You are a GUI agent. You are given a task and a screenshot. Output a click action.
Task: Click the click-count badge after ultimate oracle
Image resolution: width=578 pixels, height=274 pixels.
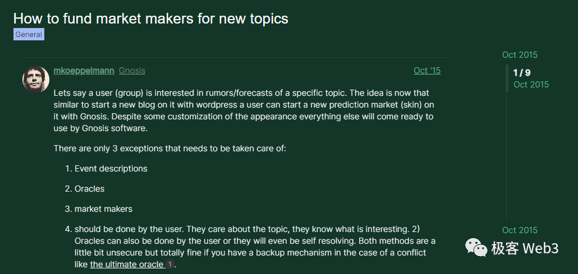(x=171, y=264)
